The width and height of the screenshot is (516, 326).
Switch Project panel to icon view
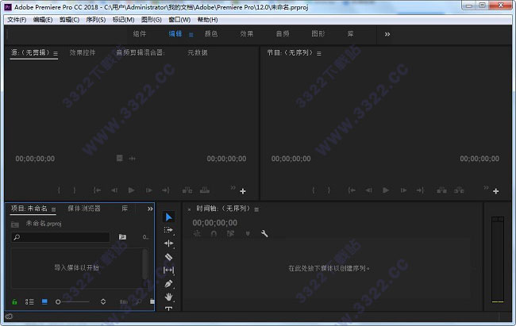(x=44, y=301)
